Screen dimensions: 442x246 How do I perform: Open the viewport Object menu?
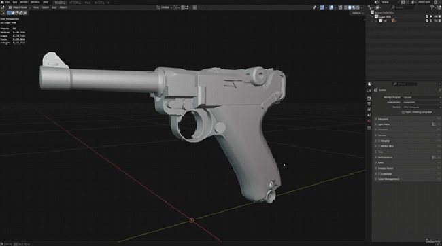point(63,7)
